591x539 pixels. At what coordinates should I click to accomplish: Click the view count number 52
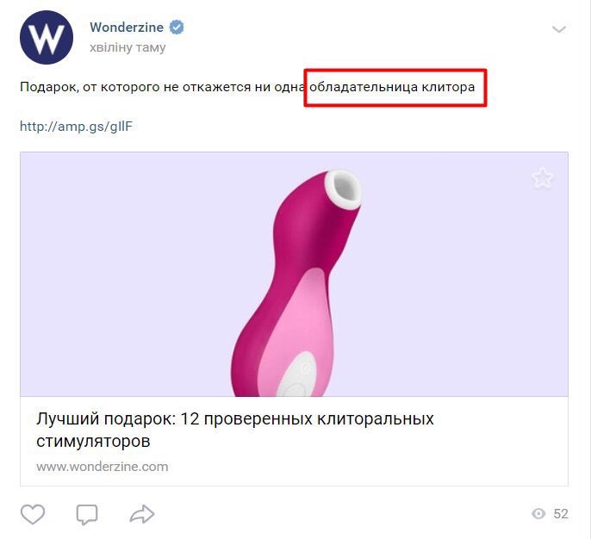point(561,514)
